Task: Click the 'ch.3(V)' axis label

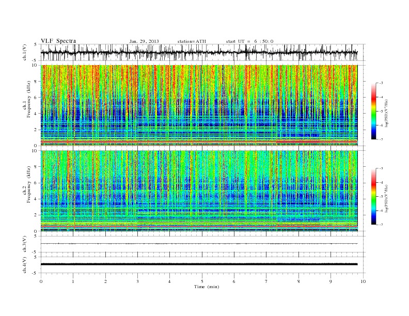Action: (25, 244)
